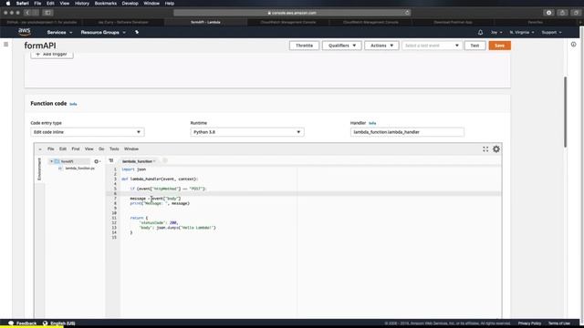Click the Feedback link
584x328 pixels.
click(26, 323)
